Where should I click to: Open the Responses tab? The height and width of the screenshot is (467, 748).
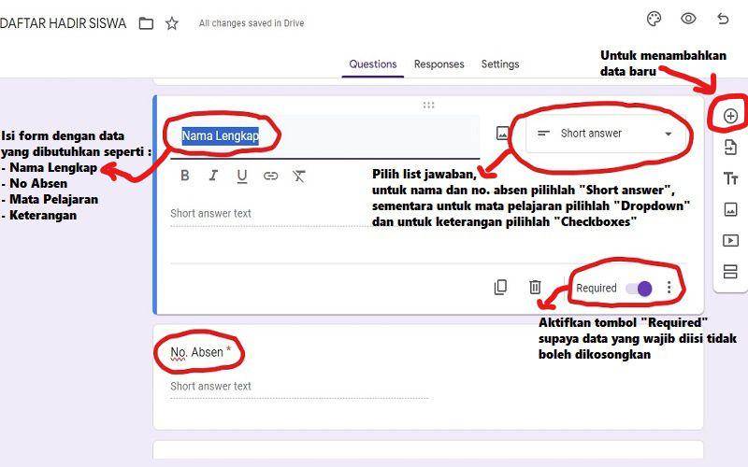coord(439,64)
